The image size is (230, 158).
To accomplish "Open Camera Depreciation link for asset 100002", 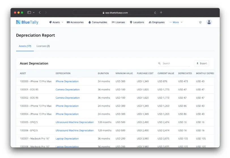I will [x=68, y=98].
